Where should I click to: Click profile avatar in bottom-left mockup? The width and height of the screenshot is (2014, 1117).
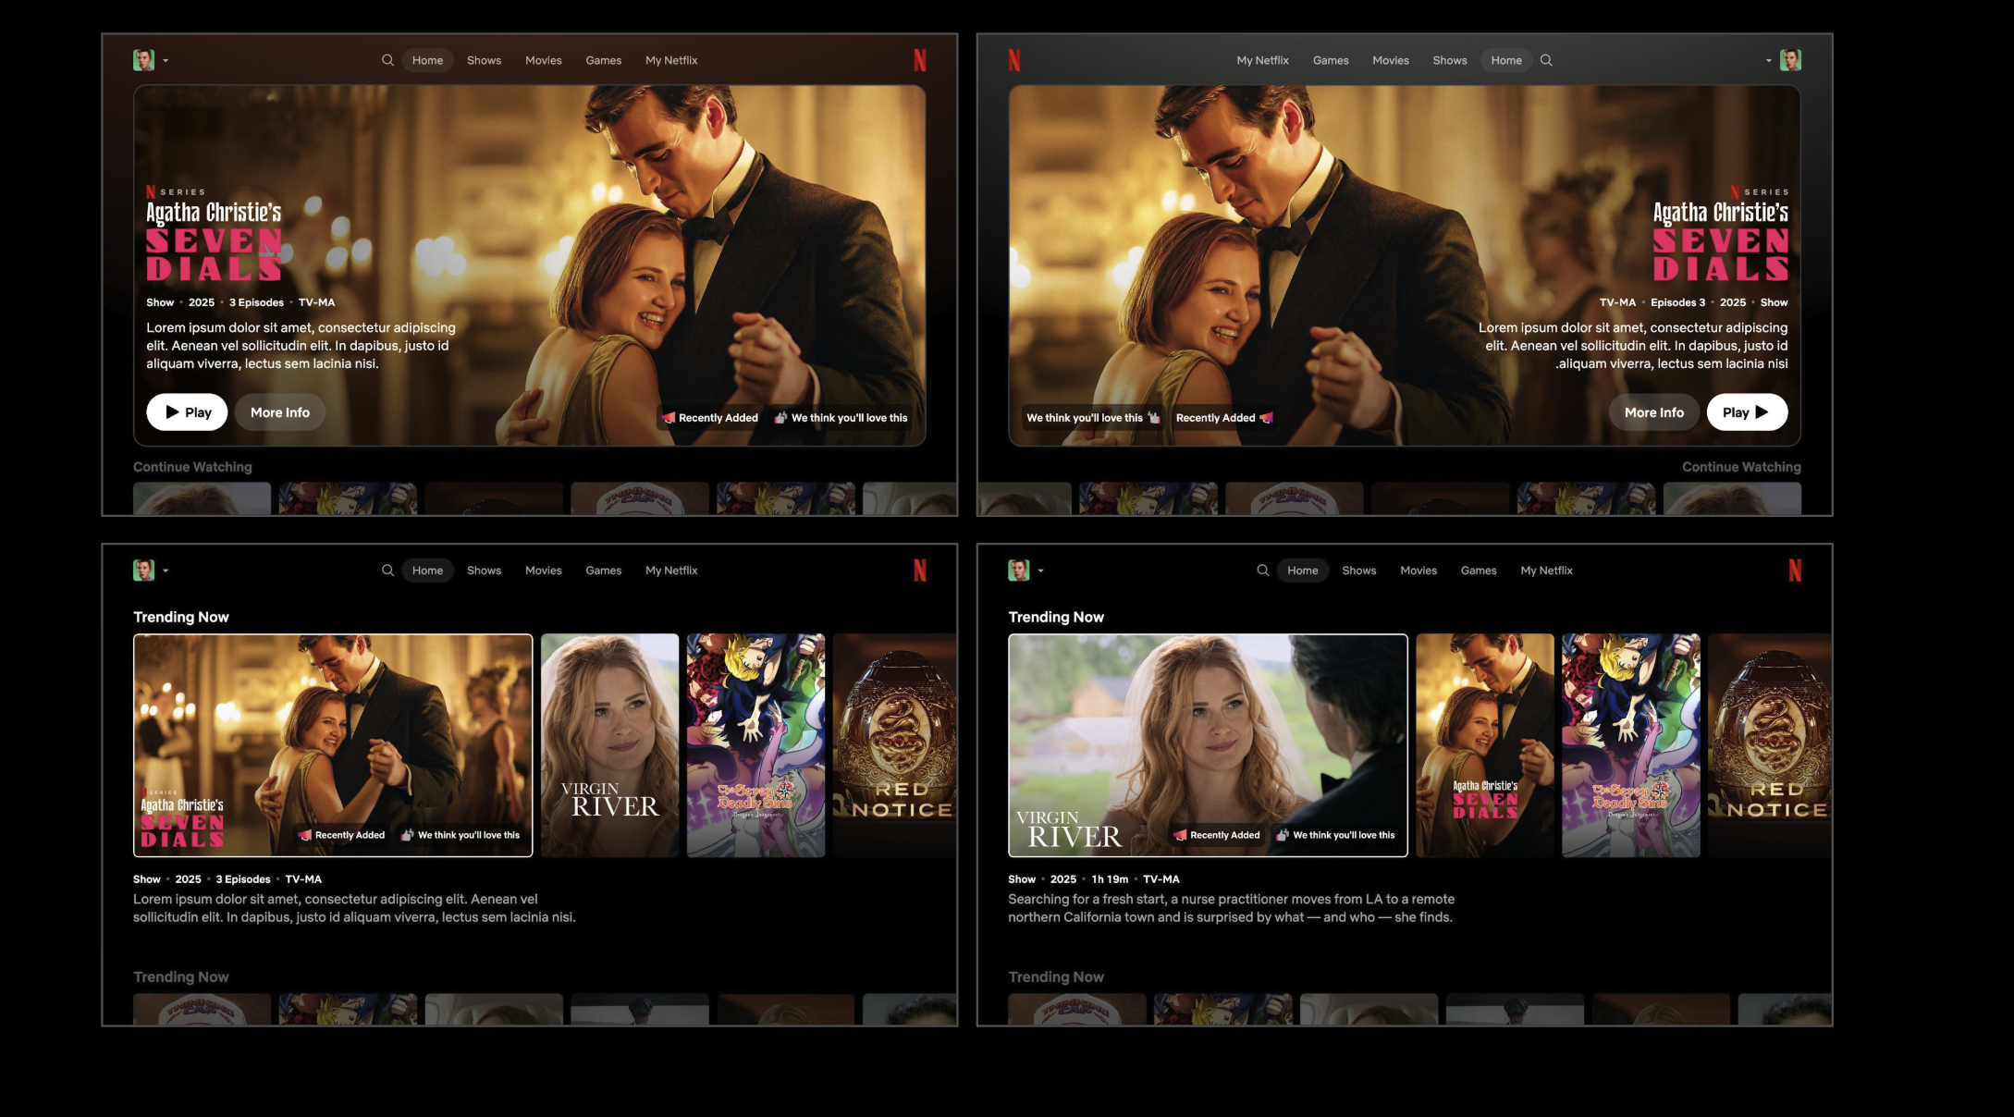pyautogui.click(x=143, y=571)
